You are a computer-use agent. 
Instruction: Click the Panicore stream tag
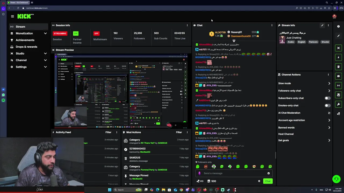313,42
